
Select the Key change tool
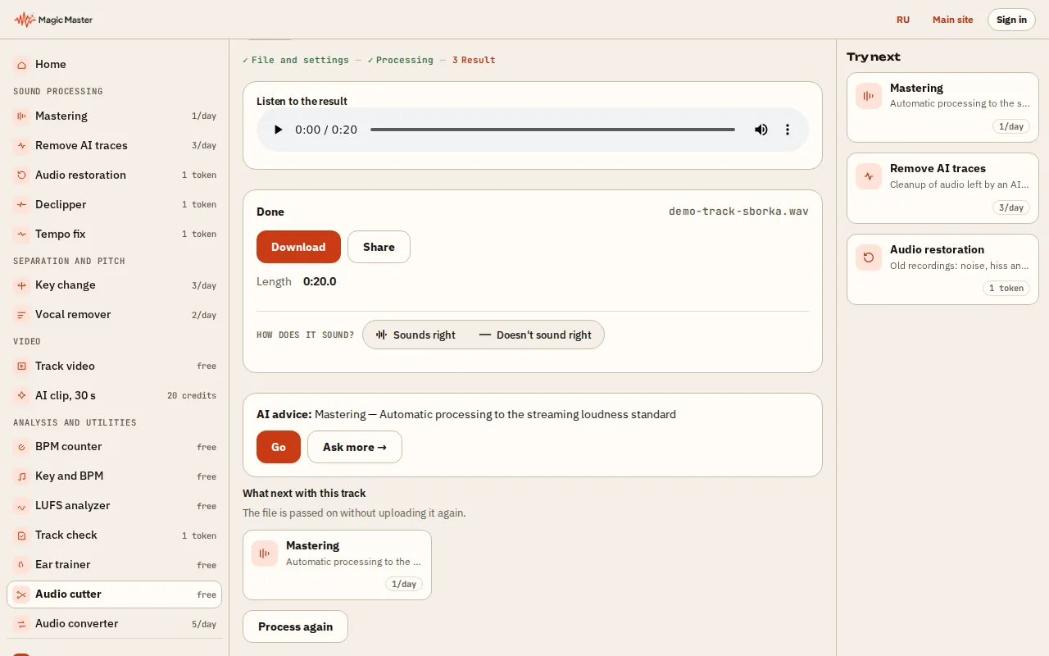(114, 285)
